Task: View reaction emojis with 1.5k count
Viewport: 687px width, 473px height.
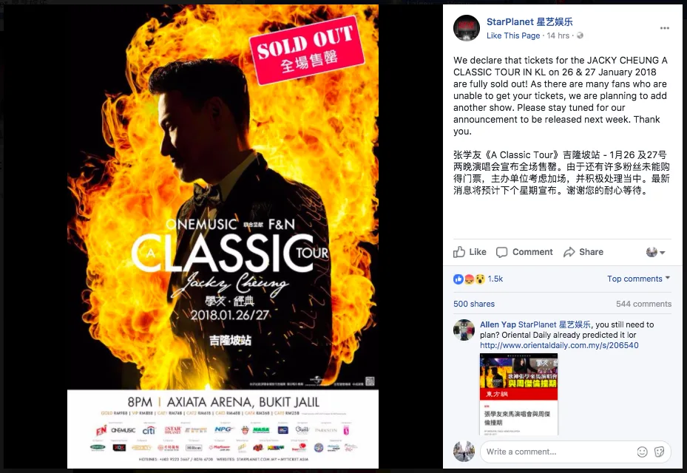Action: 478,279
